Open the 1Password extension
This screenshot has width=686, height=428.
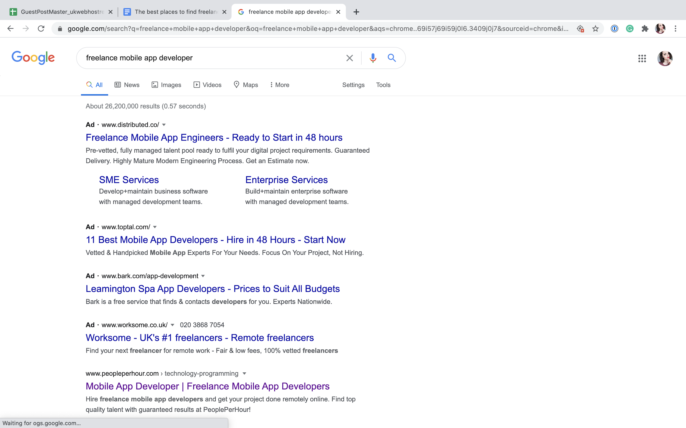pos(614,28)
